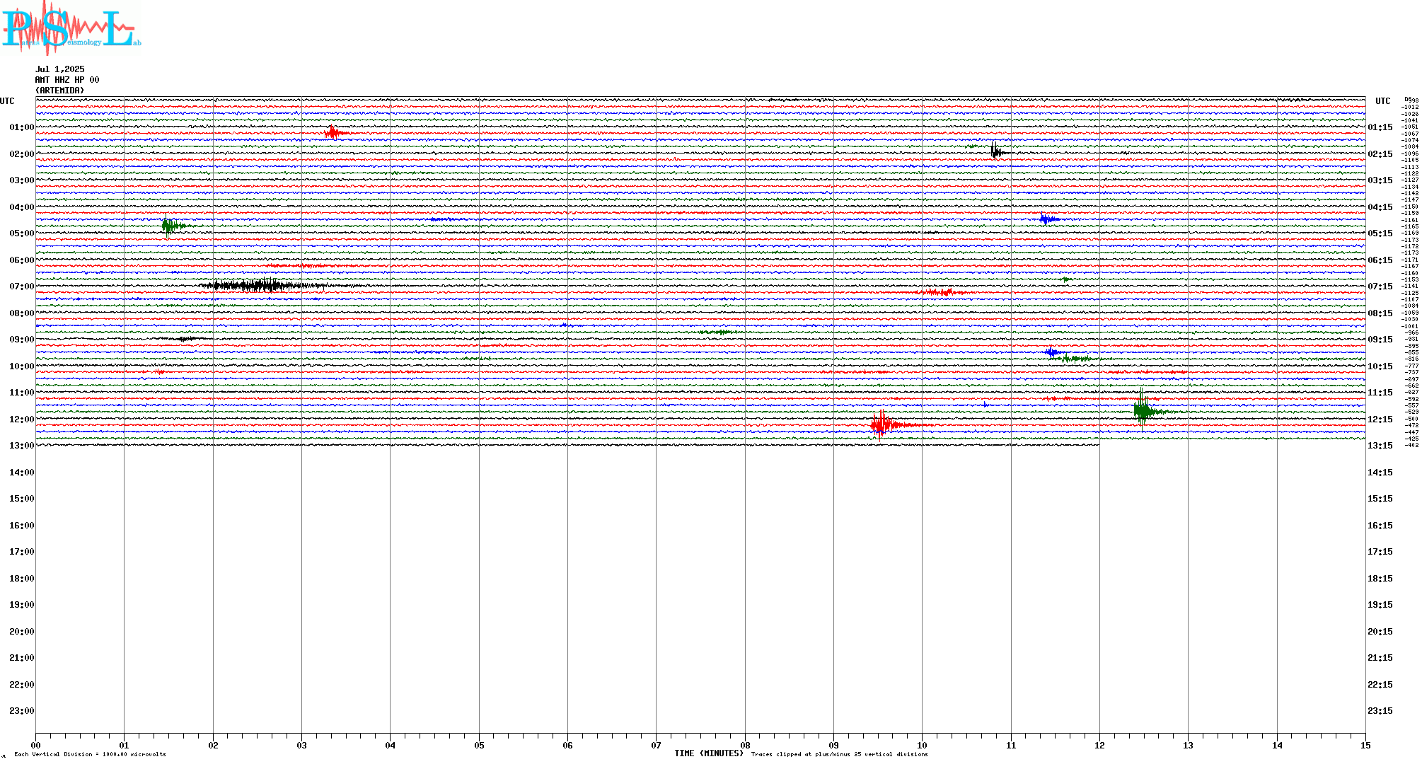
Task: Click the '23:00' left time label
Action: [x=22, y=711]
